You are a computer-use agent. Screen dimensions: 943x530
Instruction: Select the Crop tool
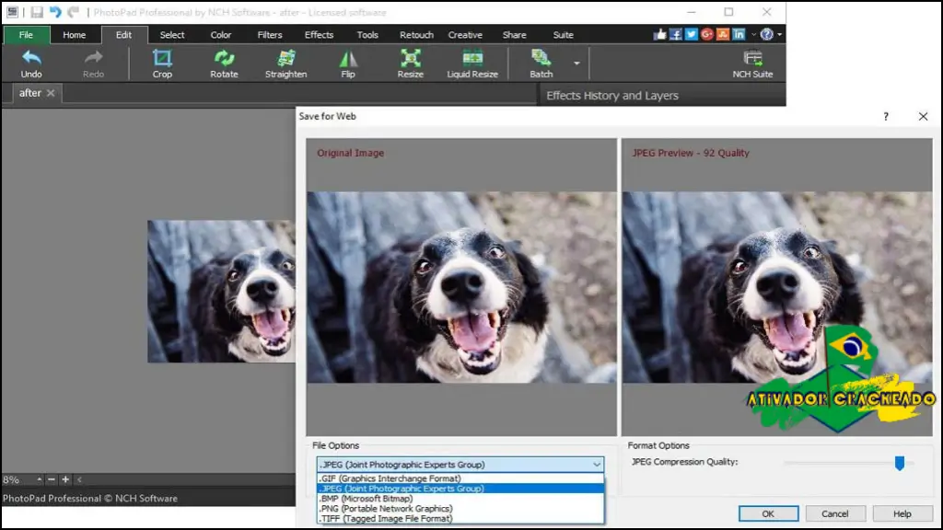(x=162, y=63)
